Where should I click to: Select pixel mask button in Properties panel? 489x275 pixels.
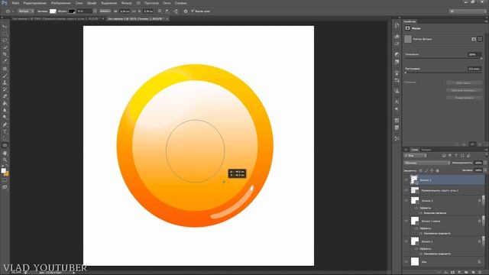(x=474, y=39)
